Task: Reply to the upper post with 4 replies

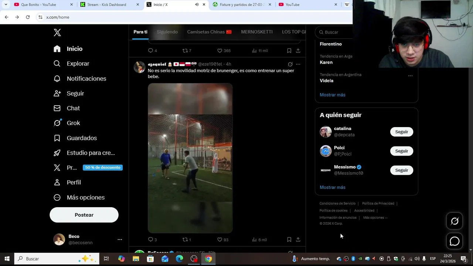Action: (152, 51)
